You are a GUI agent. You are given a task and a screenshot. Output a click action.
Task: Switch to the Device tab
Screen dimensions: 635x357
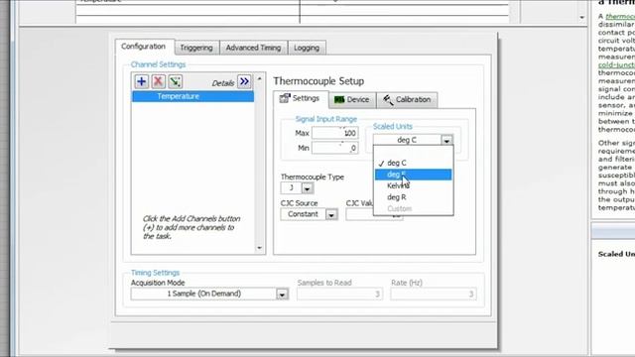351,100
